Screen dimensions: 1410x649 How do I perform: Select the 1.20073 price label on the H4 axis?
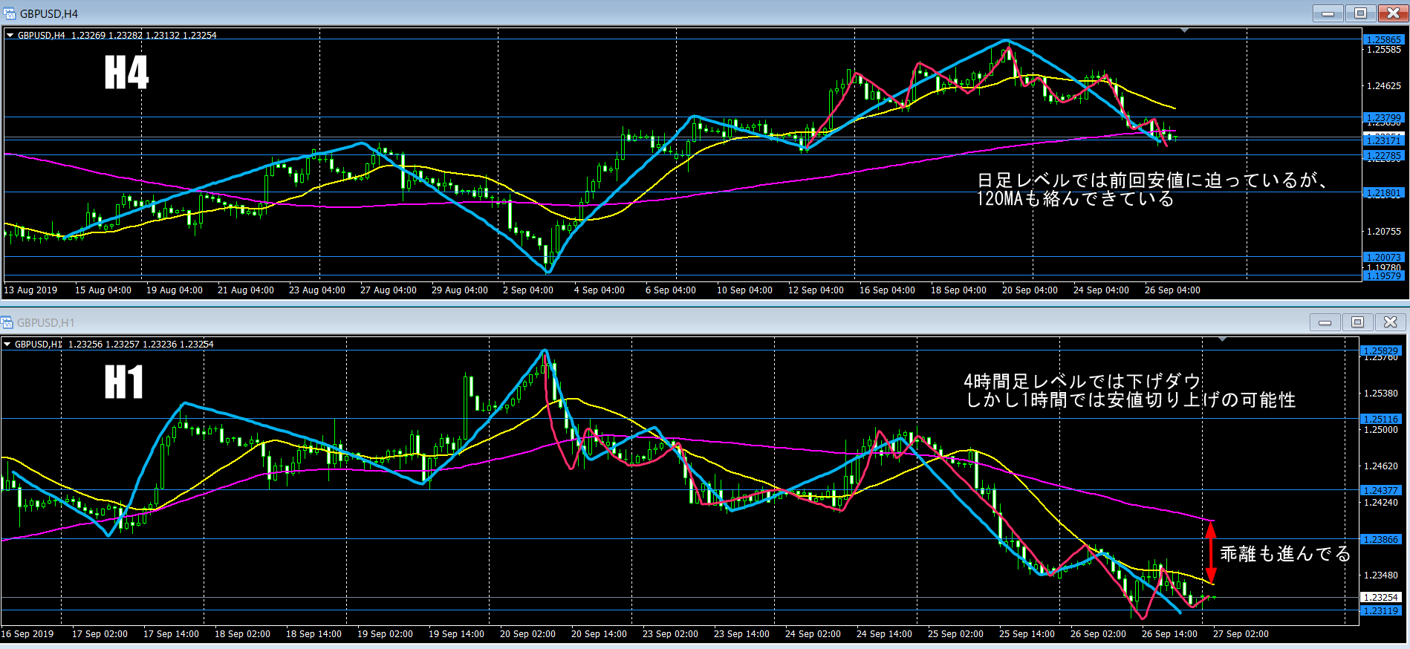click(1383, 258)
